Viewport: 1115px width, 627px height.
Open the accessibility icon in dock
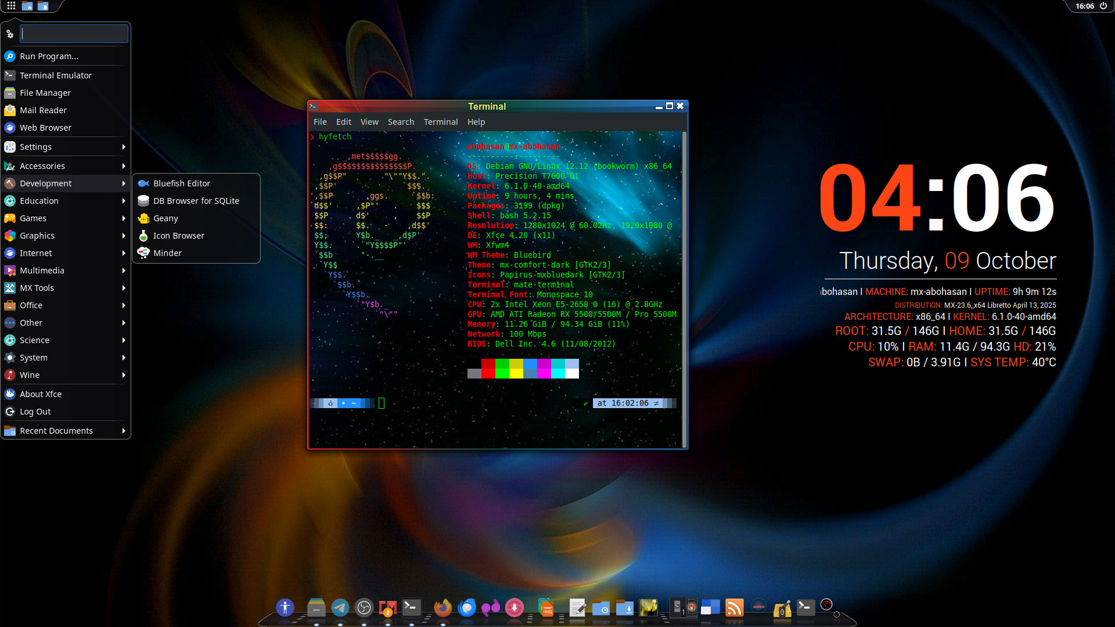pyautogui.click(x=285, y=608)
